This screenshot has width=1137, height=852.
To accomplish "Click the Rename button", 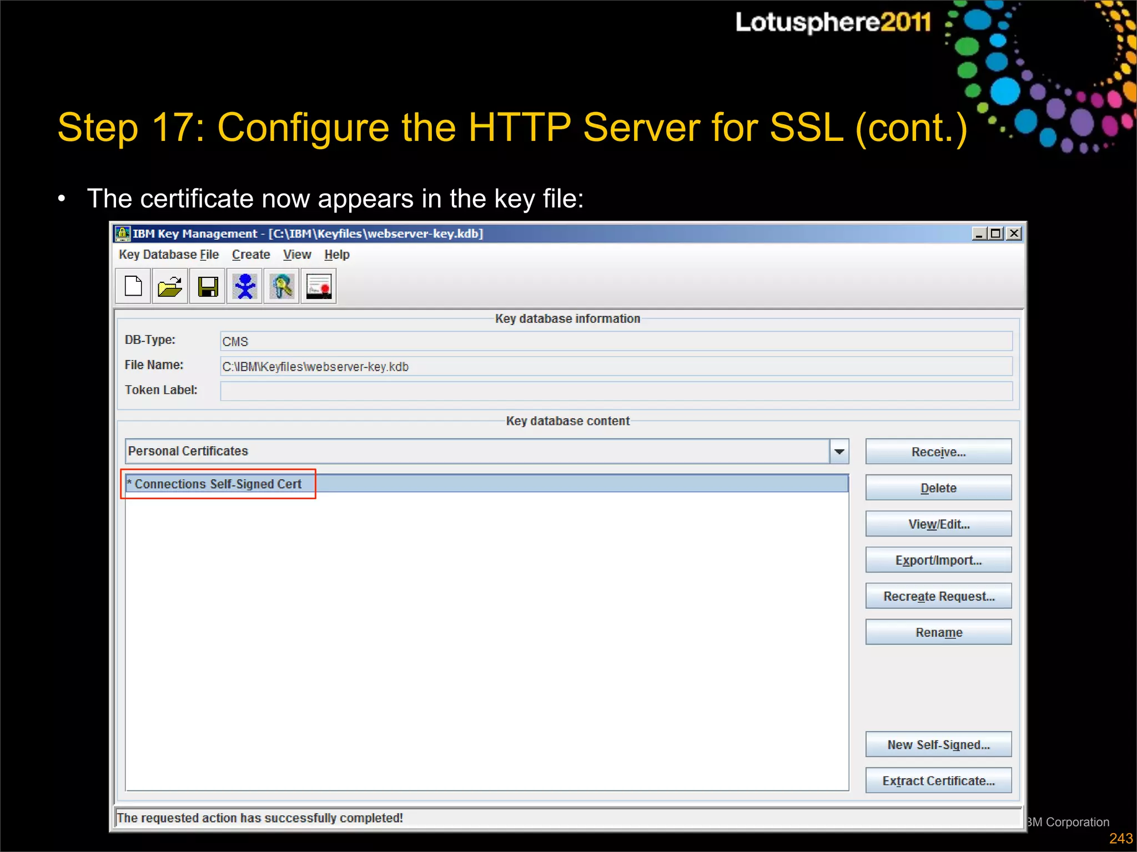I will [938, 632].
